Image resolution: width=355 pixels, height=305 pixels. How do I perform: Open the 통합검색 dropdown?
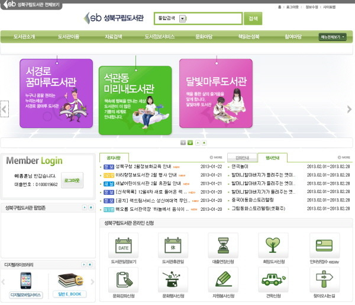(x=182, y=18)
